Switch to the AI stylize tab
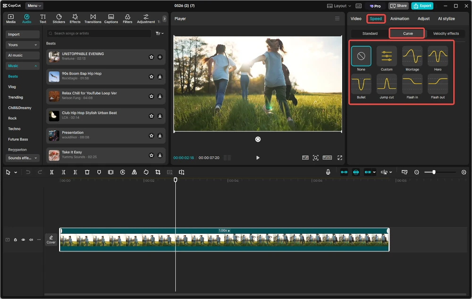 pos(446,19)
